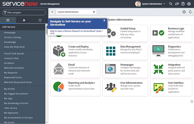Click the Integration arrows icon
The height and width of the screenshot is (124, 194).
(158, 69)
